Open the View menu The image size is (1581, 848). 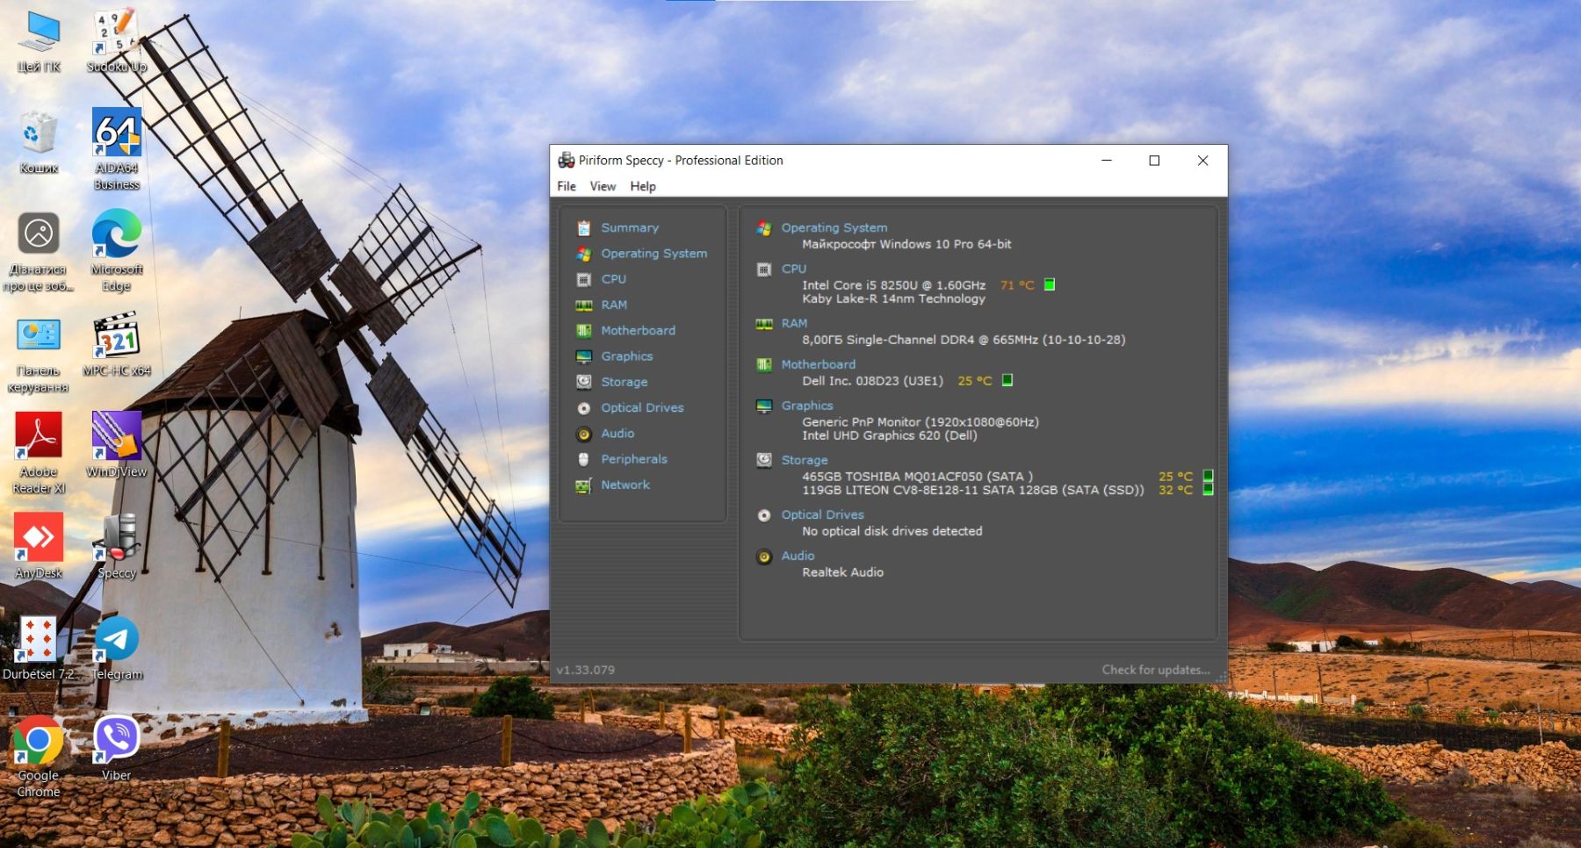pyautogui.click(x=603, y=186)
